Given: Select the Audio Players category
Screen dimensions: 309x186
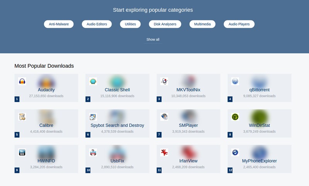Looking at the screenshot, I should tap(239, 24).
